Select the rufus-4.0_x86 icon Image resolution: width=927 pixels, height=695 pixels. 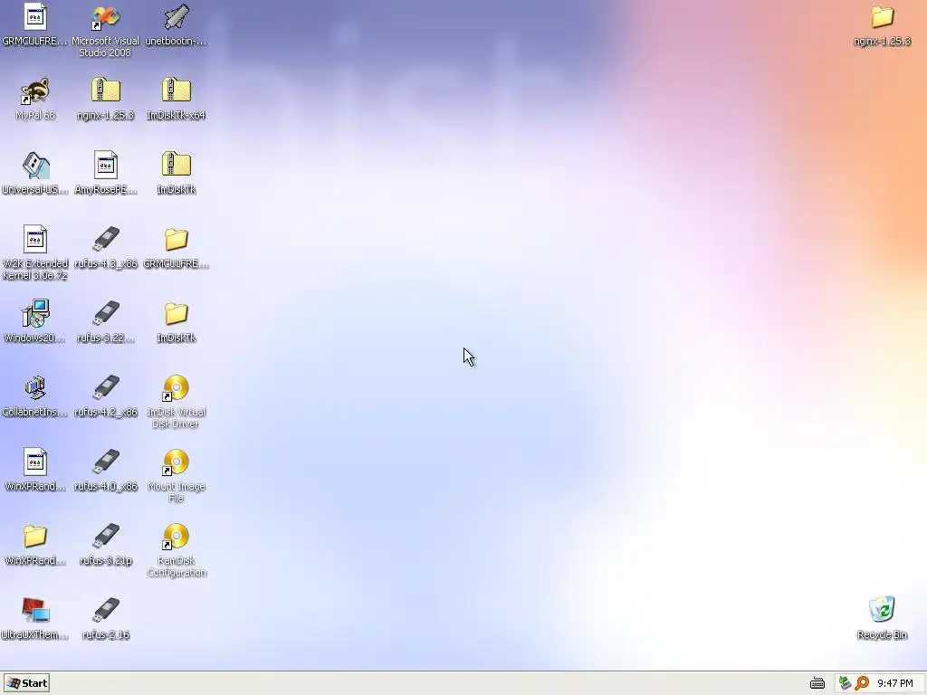coord(105,462)
